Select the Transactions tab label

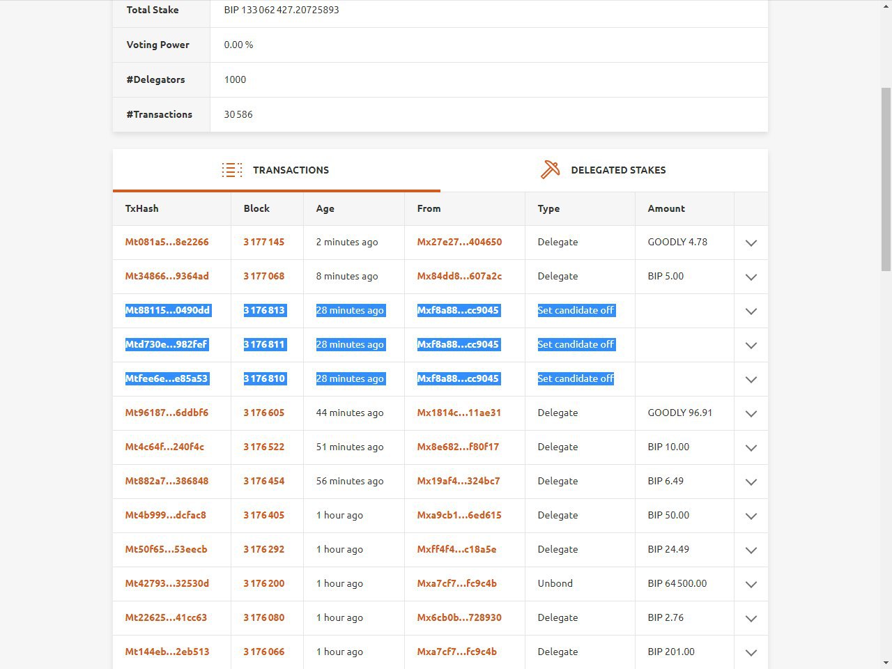291,170
